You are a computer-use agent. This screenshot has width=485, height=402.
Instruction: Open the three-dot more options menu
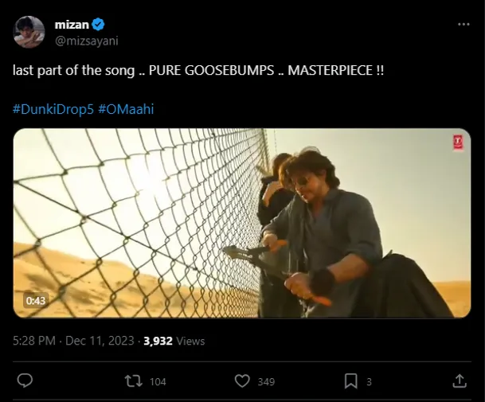463,25
